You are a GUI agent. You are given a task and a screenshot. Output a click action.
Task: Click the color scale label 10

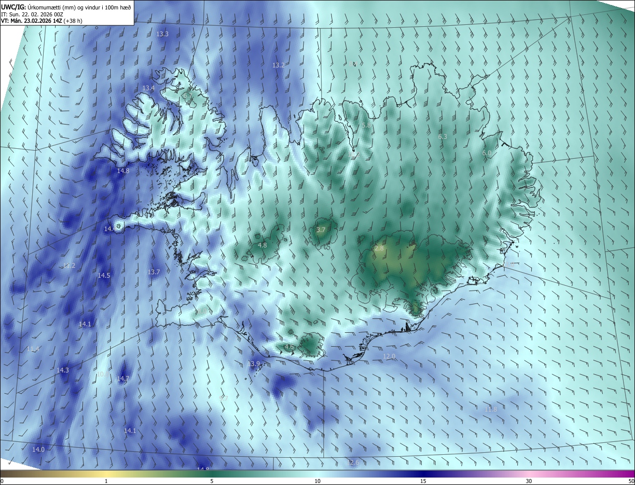317,482
